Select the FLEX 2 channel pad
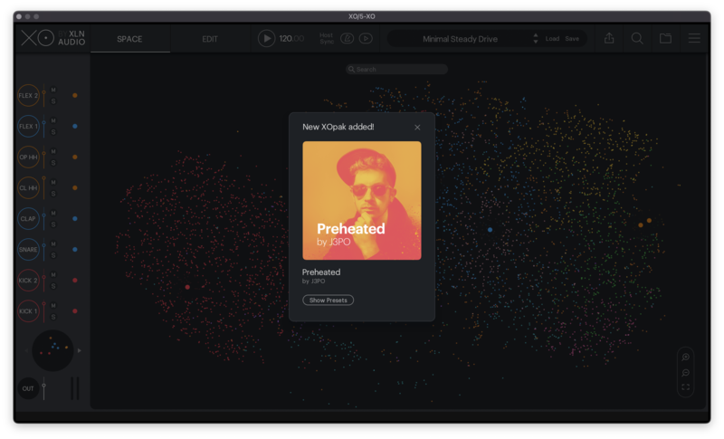This screenshot has width=724, height=439. click(28, 96)
